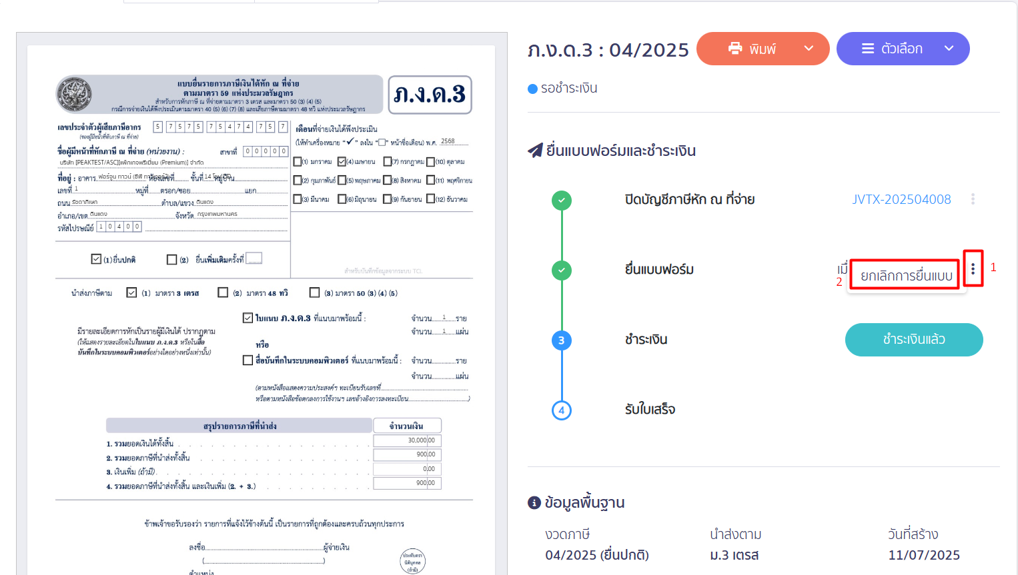Toggle the (3) มาตรา 50 (3) (4) (5) checkbox
Viewport: 1018px width, 575px height.
pyautogui.click(x=314, y=292)
